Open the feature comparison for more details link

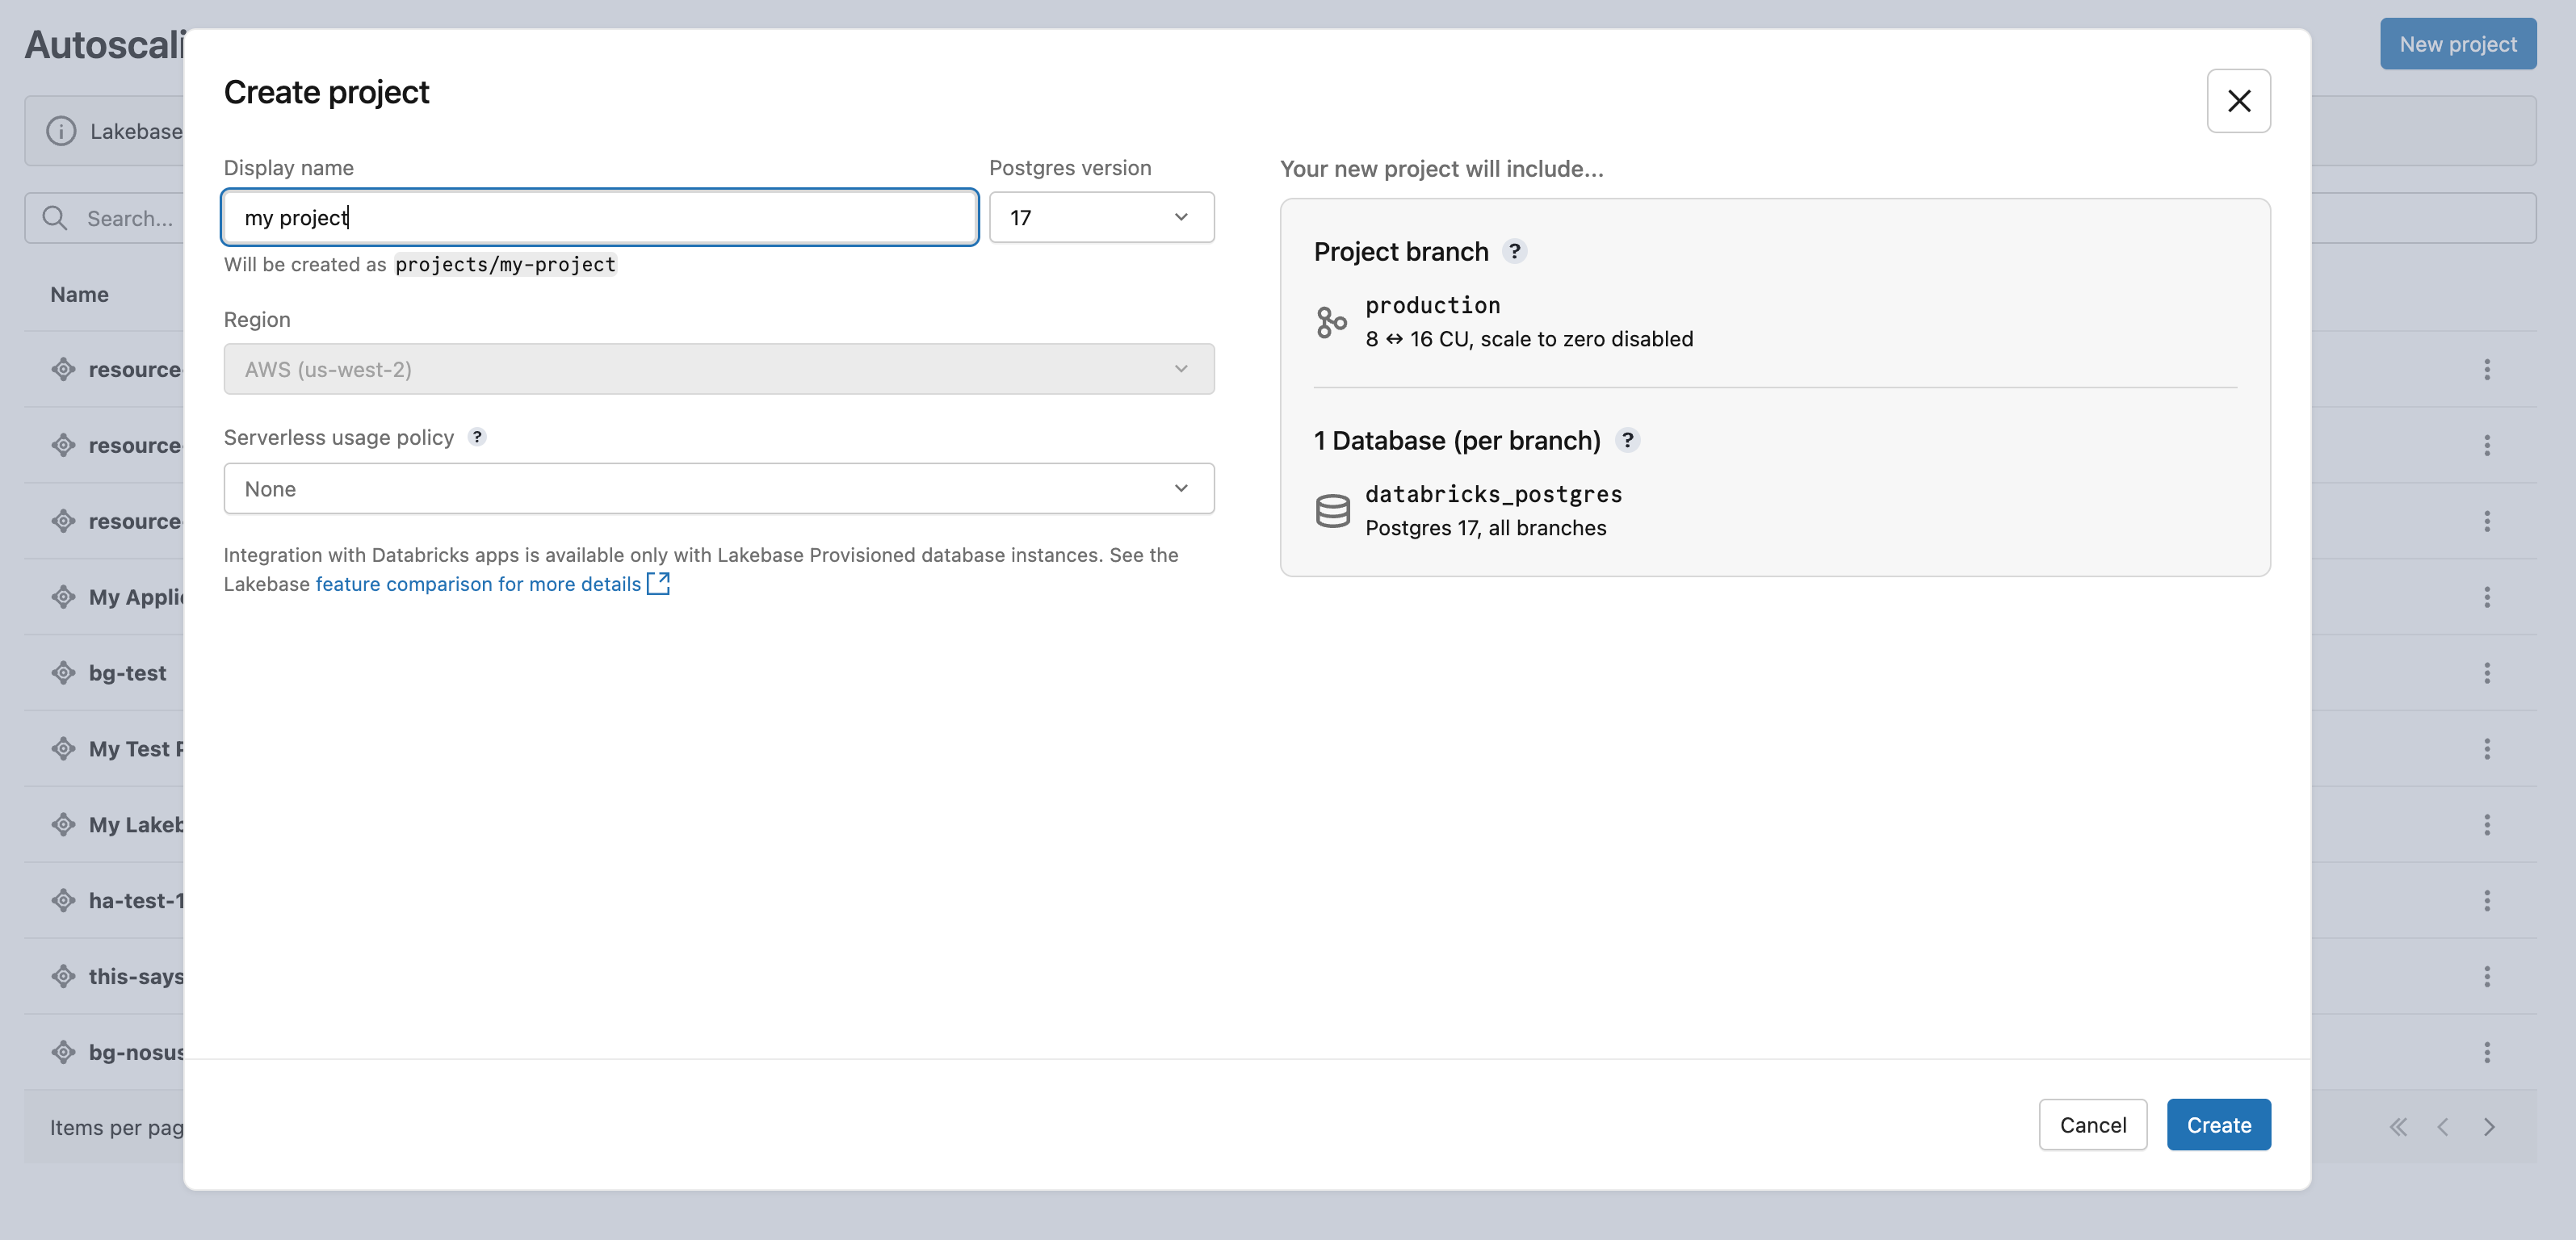pyautogui.click(x=476, y=584)
